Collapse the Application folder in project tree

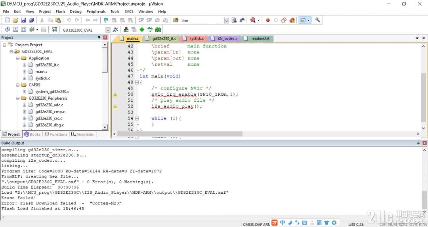pyautogui.click(x=18, y=58)
